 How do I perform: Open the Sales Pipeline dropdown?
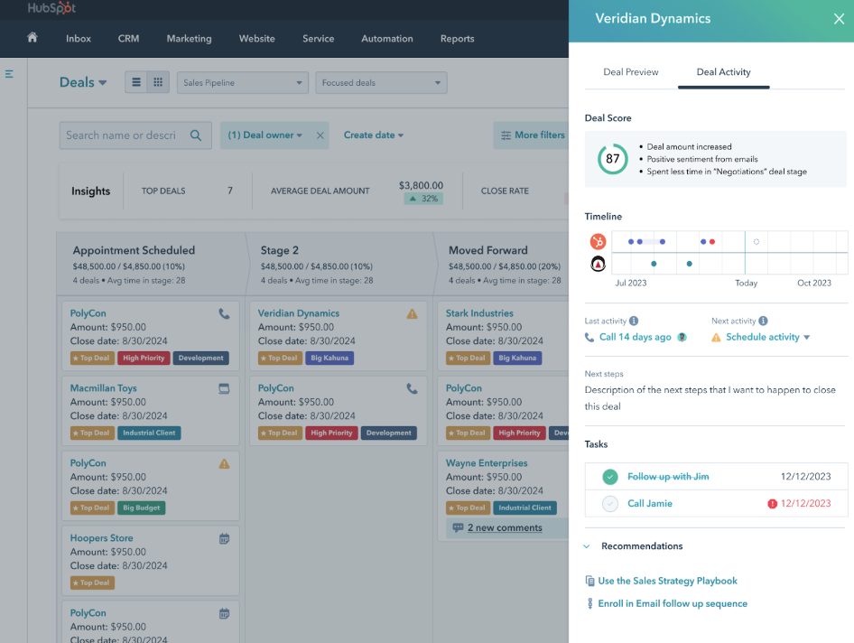pos(243,83)
